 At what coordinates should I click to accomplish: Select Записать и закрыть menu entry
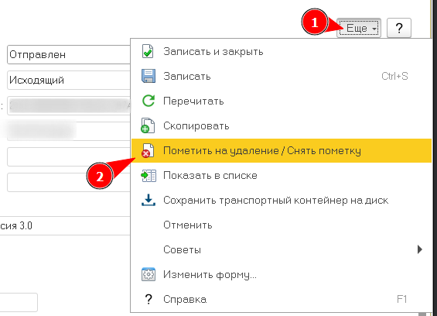(281, 52)
